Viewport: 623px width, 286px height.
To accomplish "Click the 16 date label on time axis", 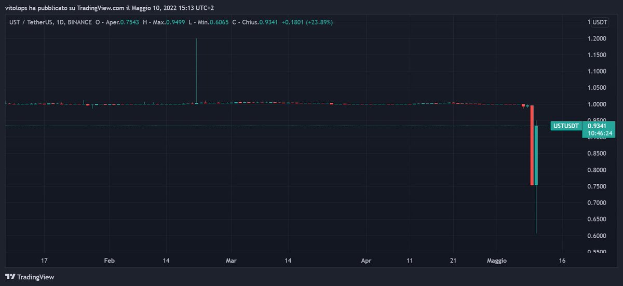I will tap(562, 260).
